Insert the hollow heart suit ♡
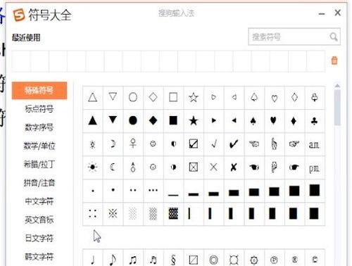The height and width of the screenshot is (266, 352). click(274, 97)
